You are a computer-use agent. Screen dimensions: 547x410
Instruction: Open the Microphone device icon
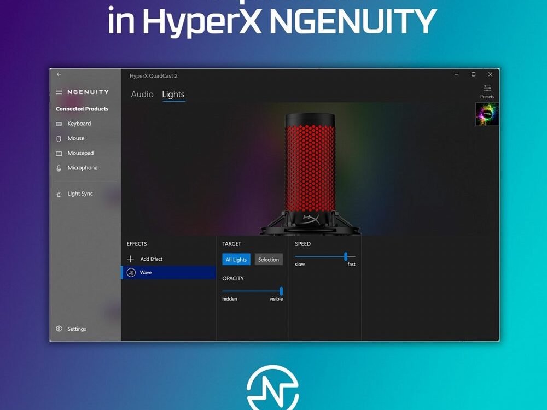point(59,168)
